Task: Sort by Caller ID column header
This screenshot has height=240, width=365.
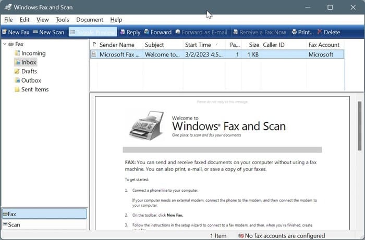Action: [284, 45]
